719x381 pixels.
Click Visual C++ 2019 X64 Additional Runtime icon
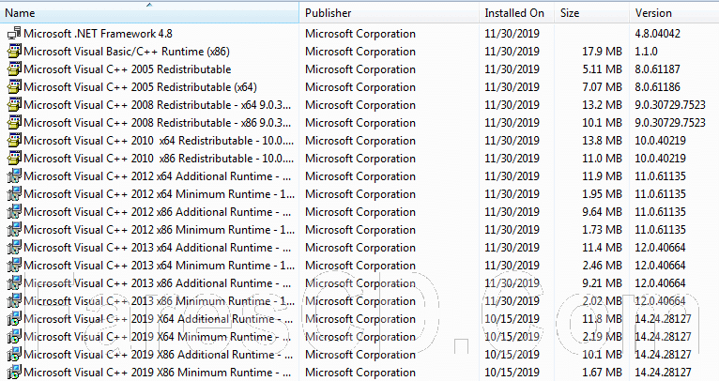point(14,319)
